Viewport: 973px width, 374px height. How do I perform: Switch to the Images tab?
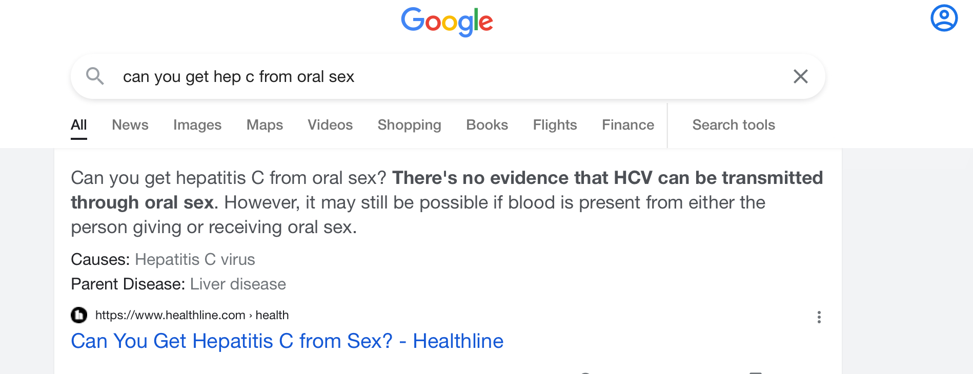pyautogui.click(x=197, y=124)
